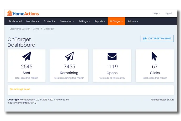Viewport: 181px width, 121px height.
Task: Click the outlined paper plane Remaining icon
Action: pos(69,56)
